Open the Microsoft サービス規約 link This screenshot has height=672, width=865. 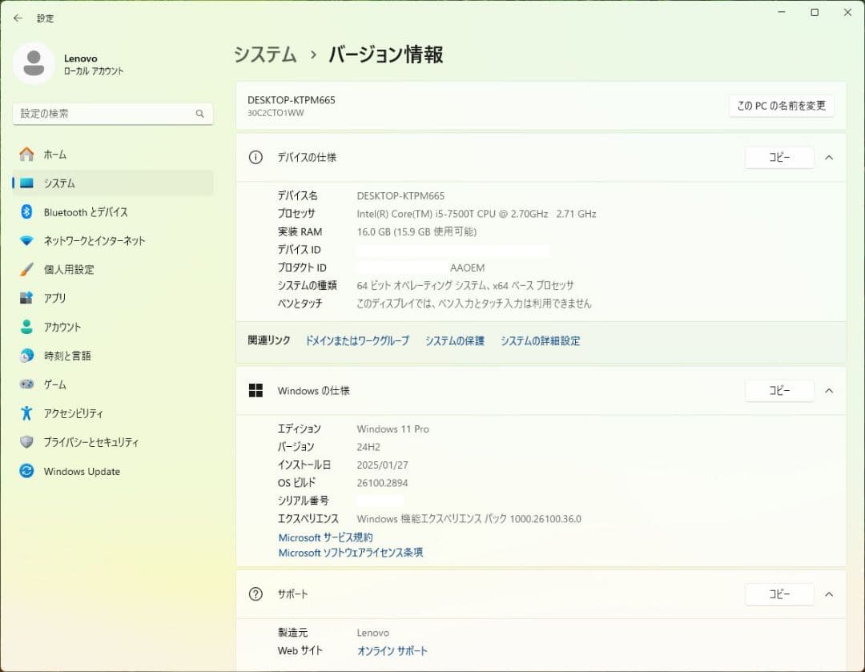[324, 537]
